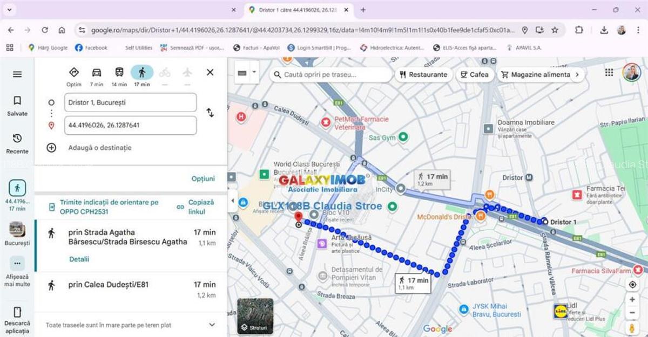This screenshot has height=337, width=648.
Task: Click the Farmacia Tei map marker
Action: tap(577, 194)
